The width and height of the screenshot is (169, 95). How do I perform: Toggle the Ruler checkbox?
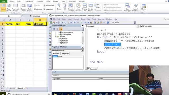tap(35, 6)
